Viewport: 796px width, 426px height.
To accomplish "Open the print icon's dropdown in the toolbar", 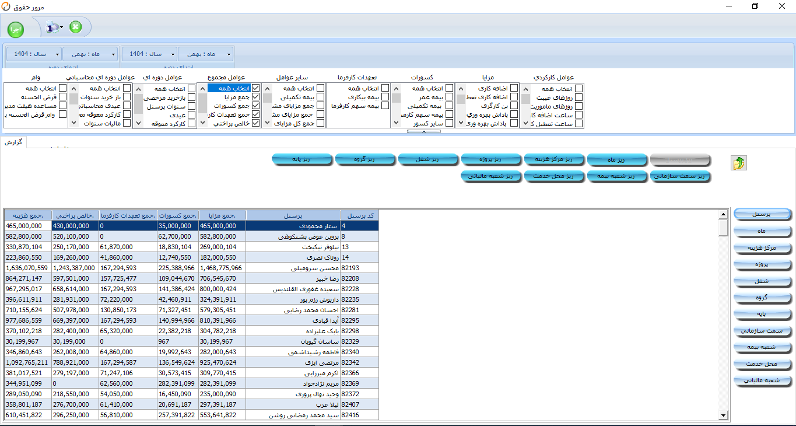I will (x=62, y=27).
